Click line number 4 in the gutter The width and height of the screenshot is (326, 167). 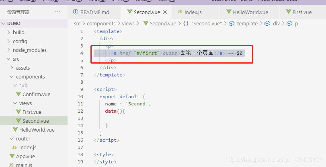coord(82,53)
